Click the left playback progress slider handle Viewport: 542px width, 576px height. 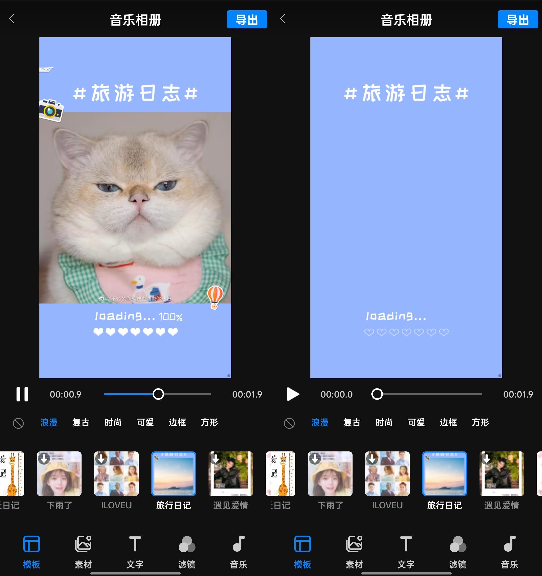coord(158,394)
